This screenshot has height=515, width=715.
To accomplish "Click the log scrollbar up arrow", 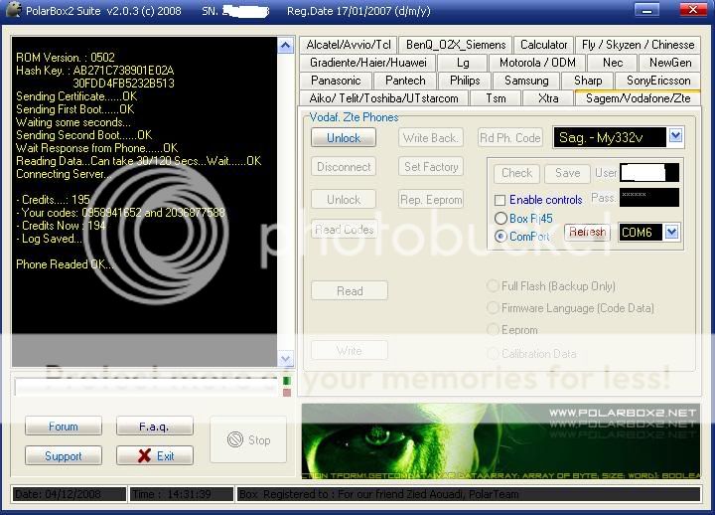I will (x=285, y=45).
